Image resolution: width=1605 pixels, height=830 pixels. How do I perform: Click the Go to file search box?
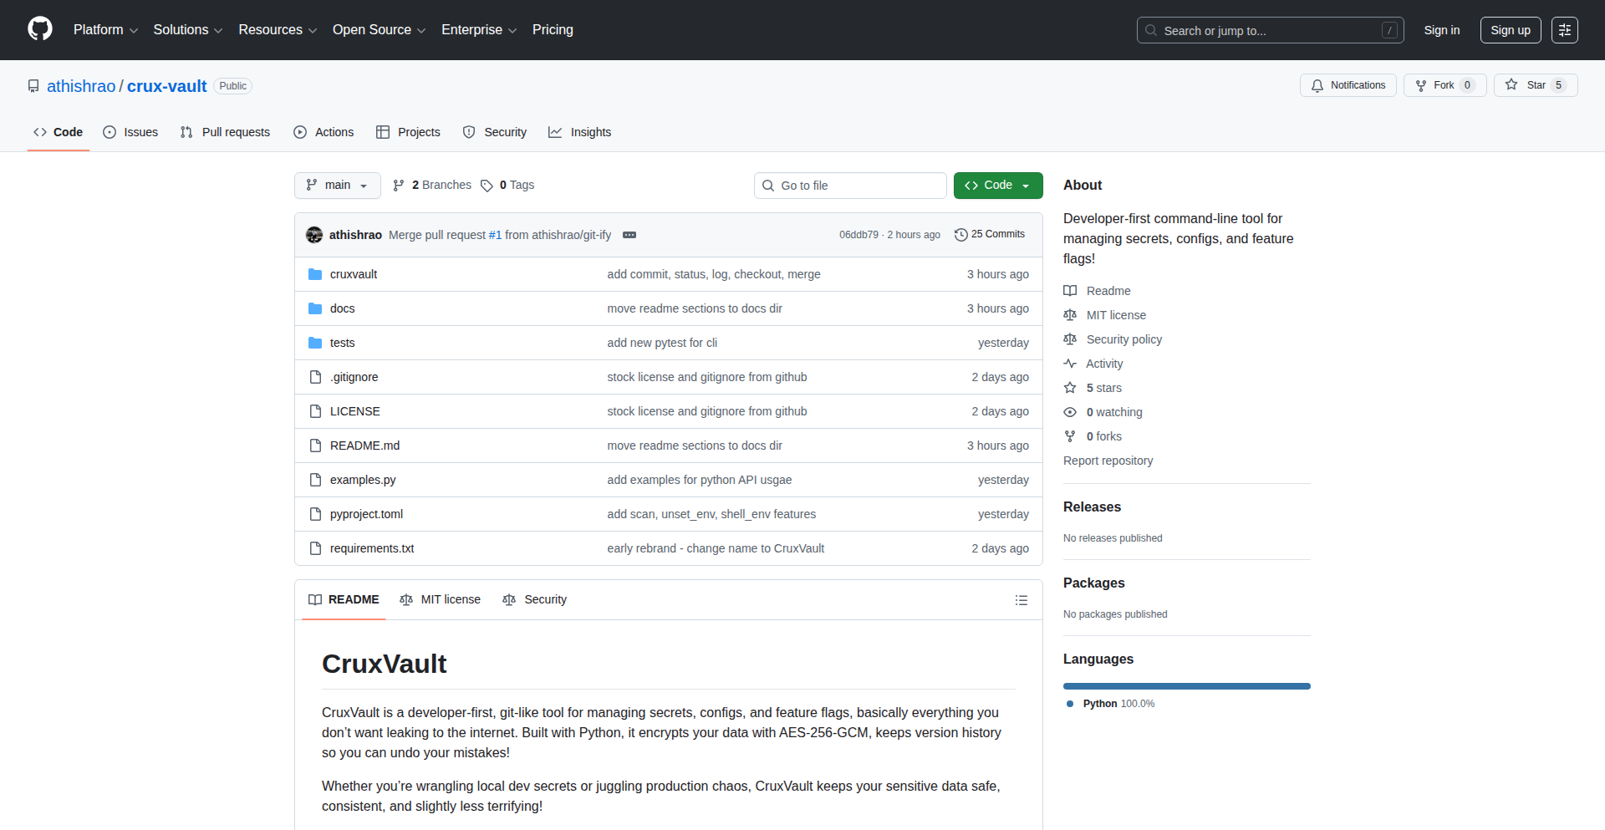point(850,186)
